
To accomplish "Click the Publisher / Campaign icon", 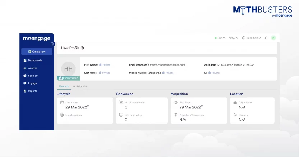I will pyautogui.click(x=176, y=115).
